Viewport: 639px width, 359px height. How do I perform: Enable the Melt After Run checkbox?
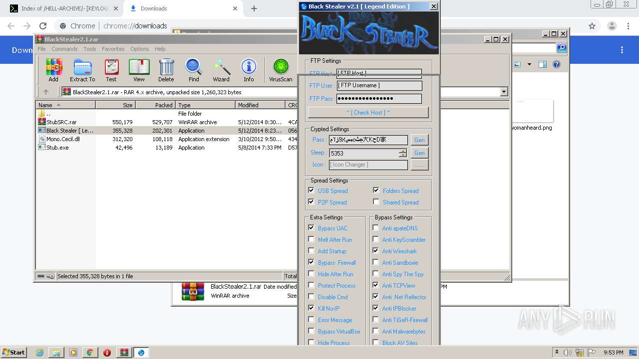311,239
